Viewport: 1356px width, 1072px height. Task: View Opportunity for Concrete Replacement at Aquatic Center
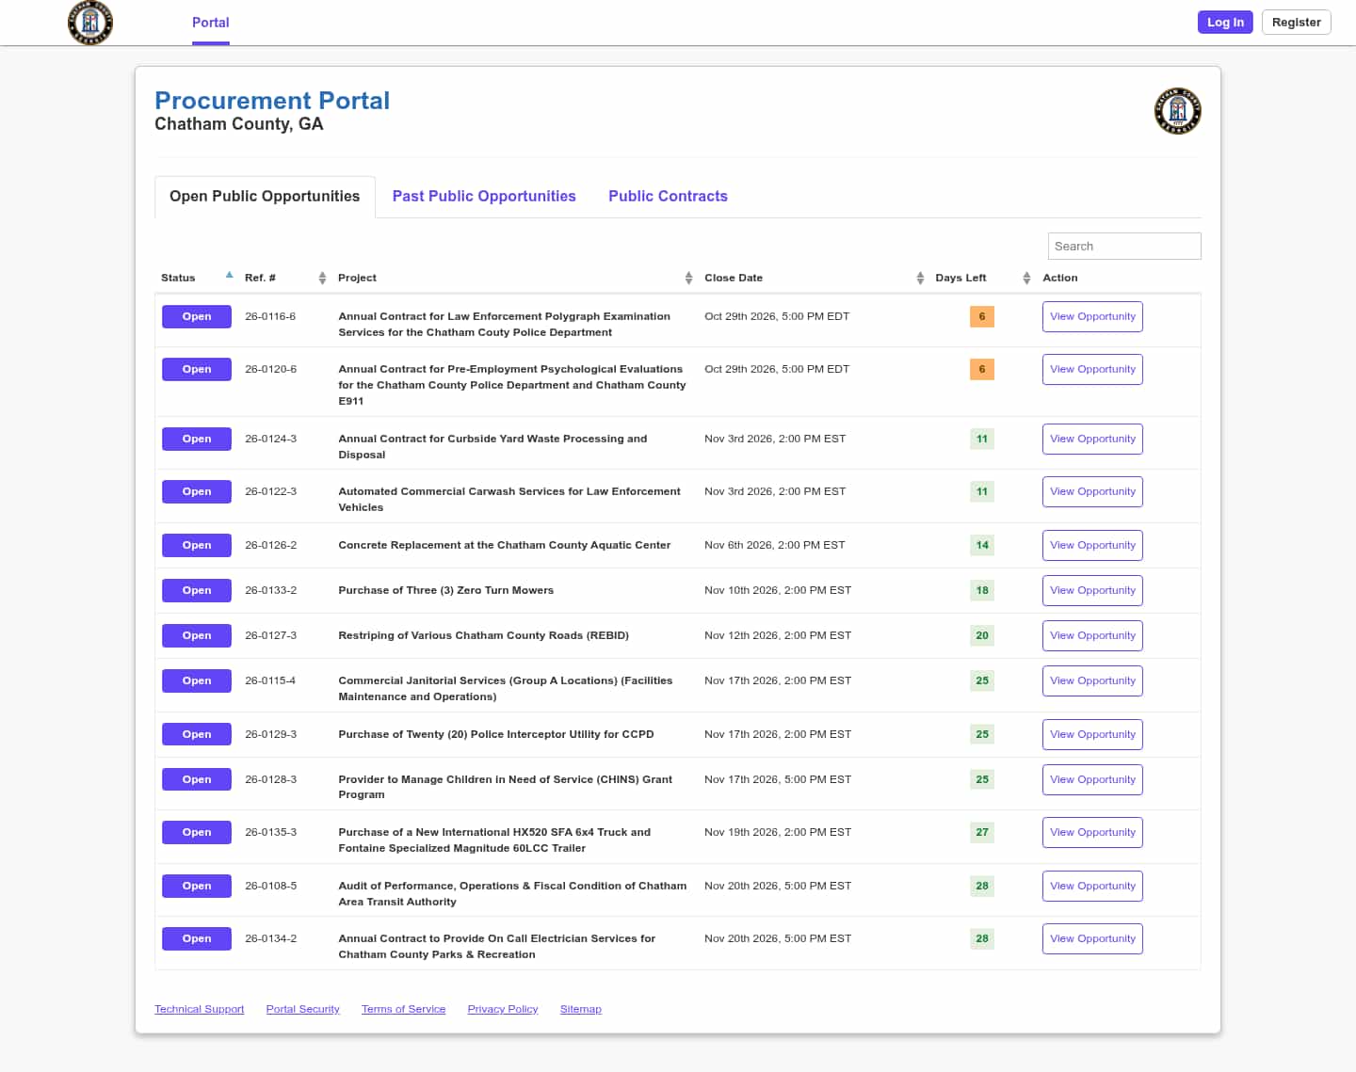pyautogui.click(x=1092, y=545)
